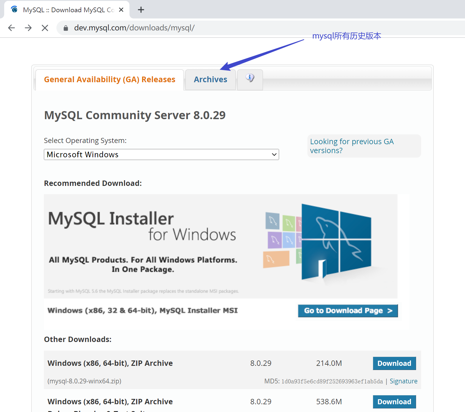465x412 pixels.
Task: Open Looking for previous GA versions link
Action: [352, 146]
